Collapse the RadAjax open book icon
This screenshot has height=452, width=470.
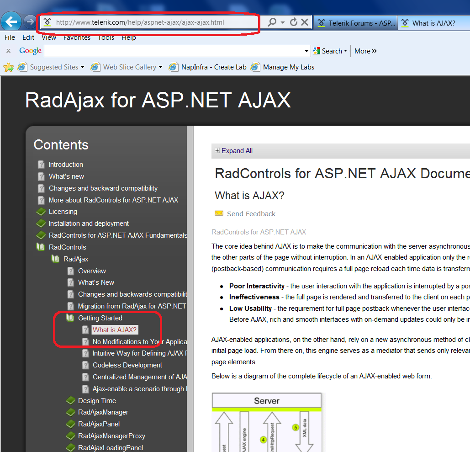pos(55,259)
